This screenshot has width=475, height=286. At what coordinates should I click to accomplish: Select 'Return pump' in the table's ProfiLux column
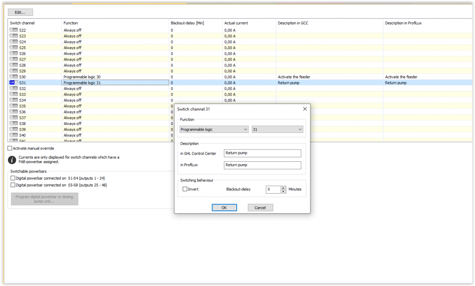tap(396, 83)
